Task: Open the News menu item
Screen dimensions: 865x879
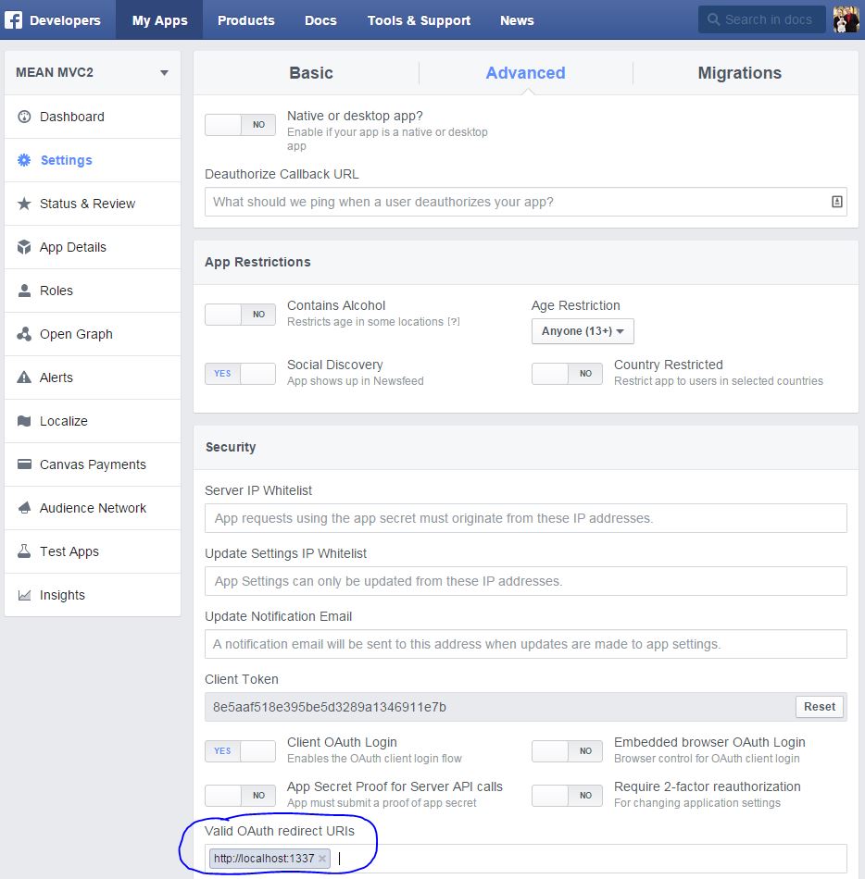Action: [517, 20]
